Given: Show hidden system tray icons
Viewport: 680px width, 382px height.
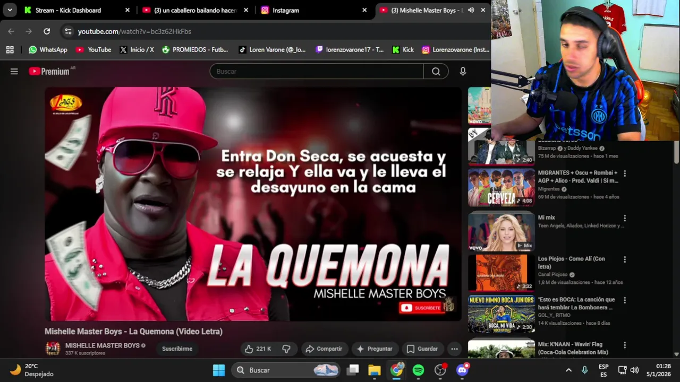Looking at the screenshot, I should (568, 370).
